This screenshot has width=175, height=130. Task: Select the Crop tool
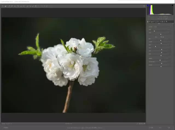tap(18, 6)
